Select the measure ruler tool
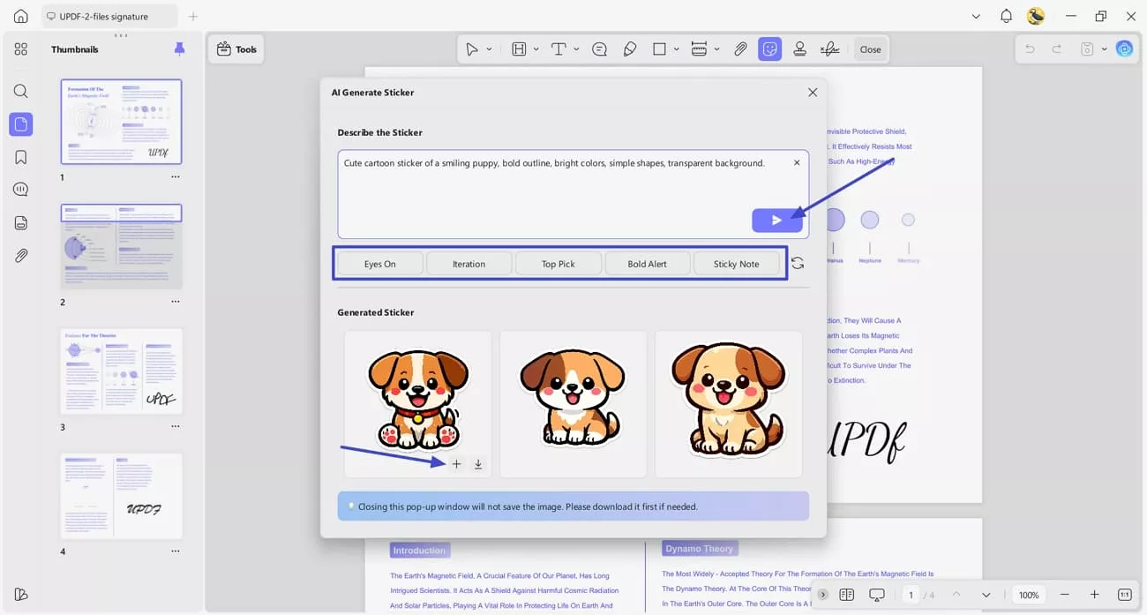The image size is (1147, 615). click(x=699, y=49)
